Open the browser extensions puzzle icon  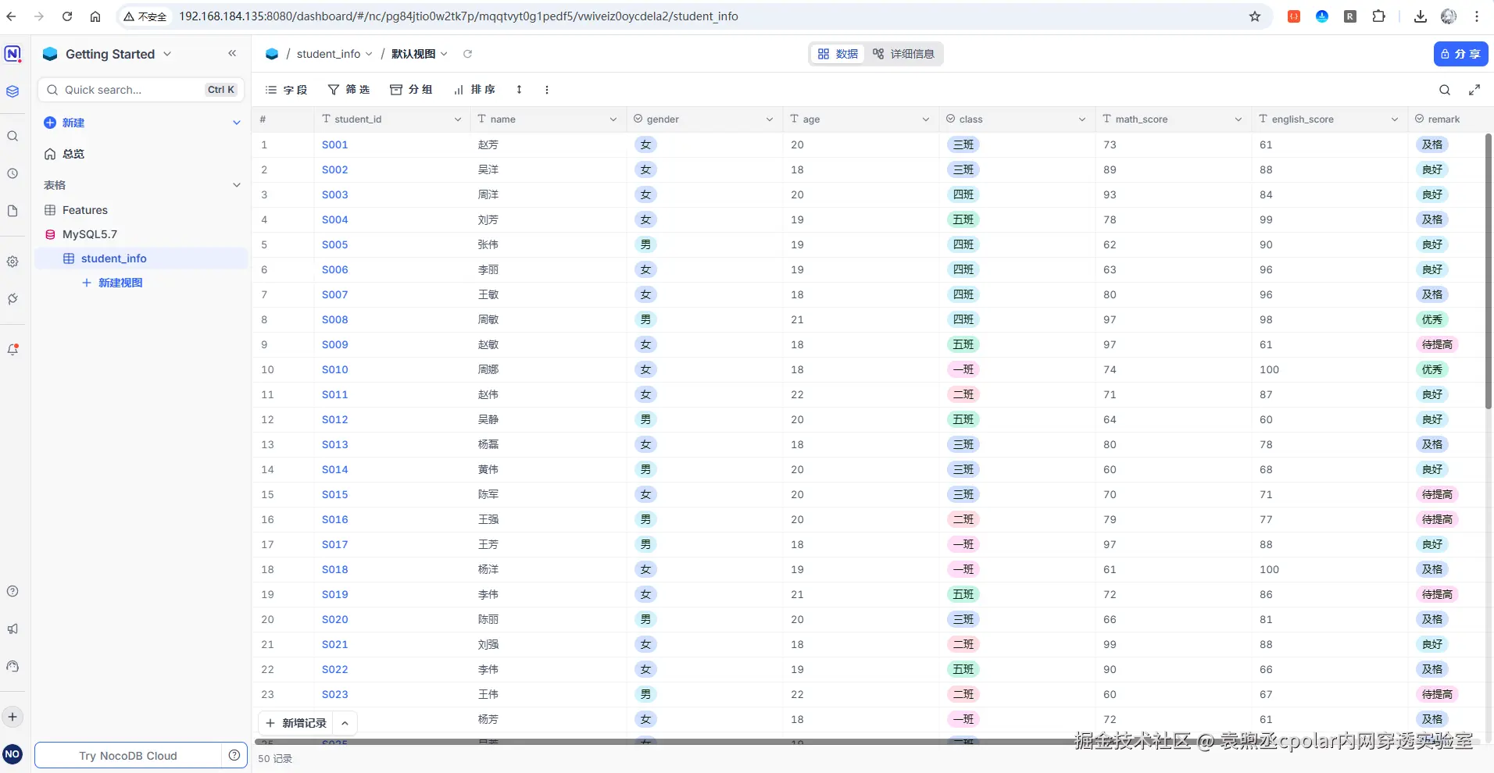point(1379,16)
